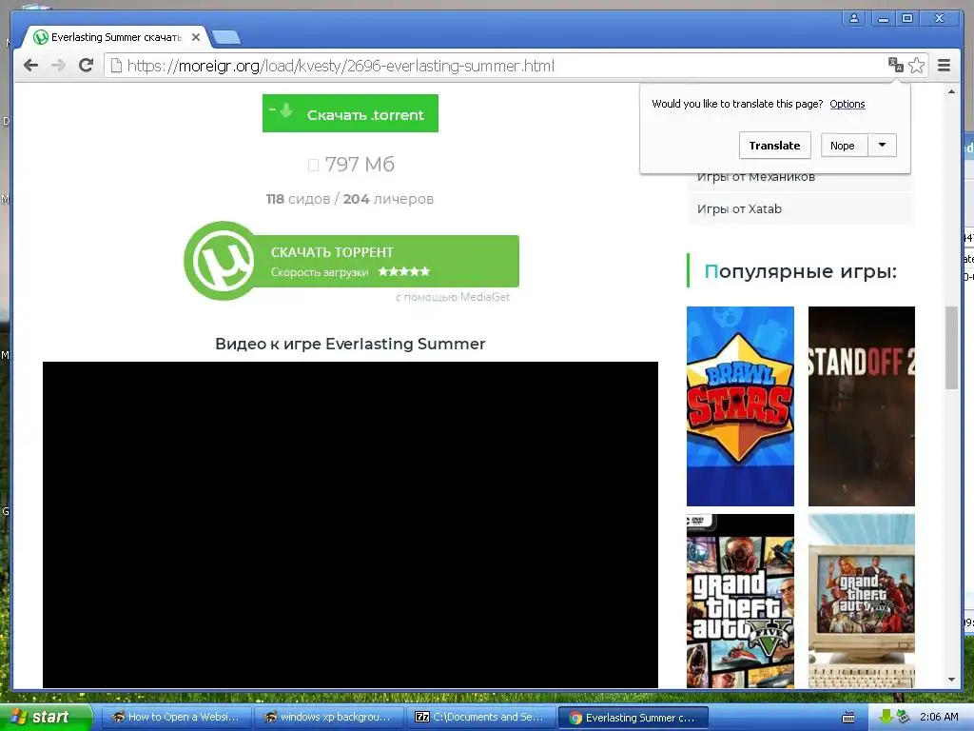The width and height of the screenshot is (974, 731).
Task: Click the green download arrow tray icon
Action: coord(886,717)
